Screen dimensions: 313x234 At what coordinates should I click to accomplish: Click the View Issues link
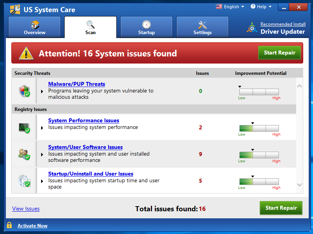26,209
